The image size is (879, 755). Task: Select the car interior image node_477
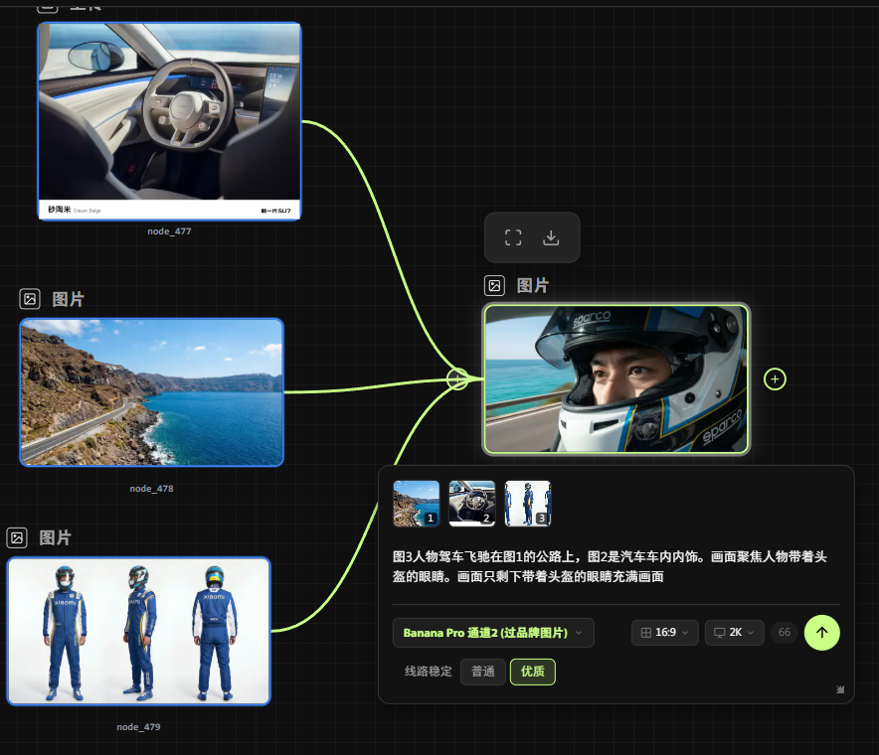pos(169,119)
